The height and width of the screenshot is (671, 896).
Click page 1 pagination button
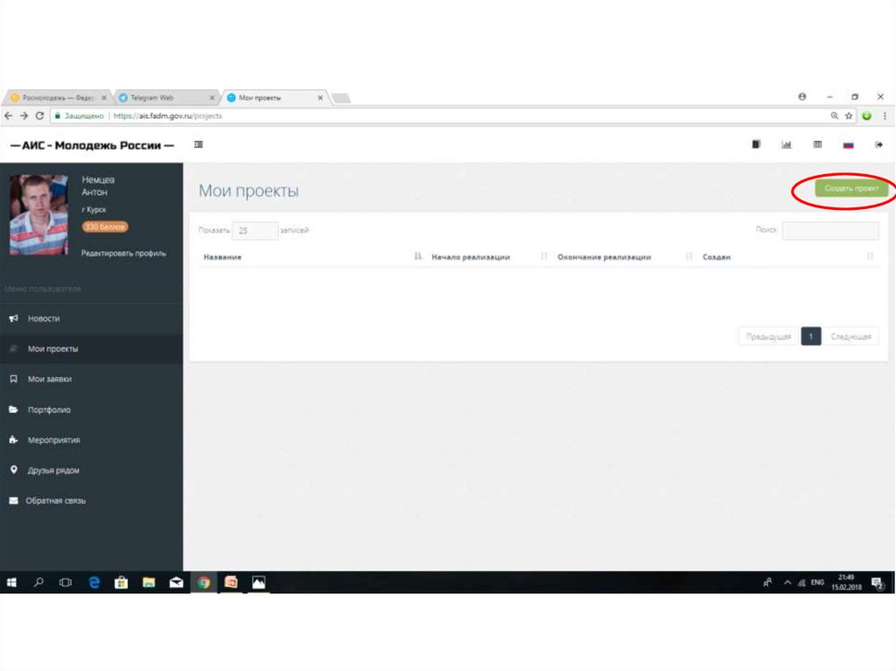click(x=811, y=337)
